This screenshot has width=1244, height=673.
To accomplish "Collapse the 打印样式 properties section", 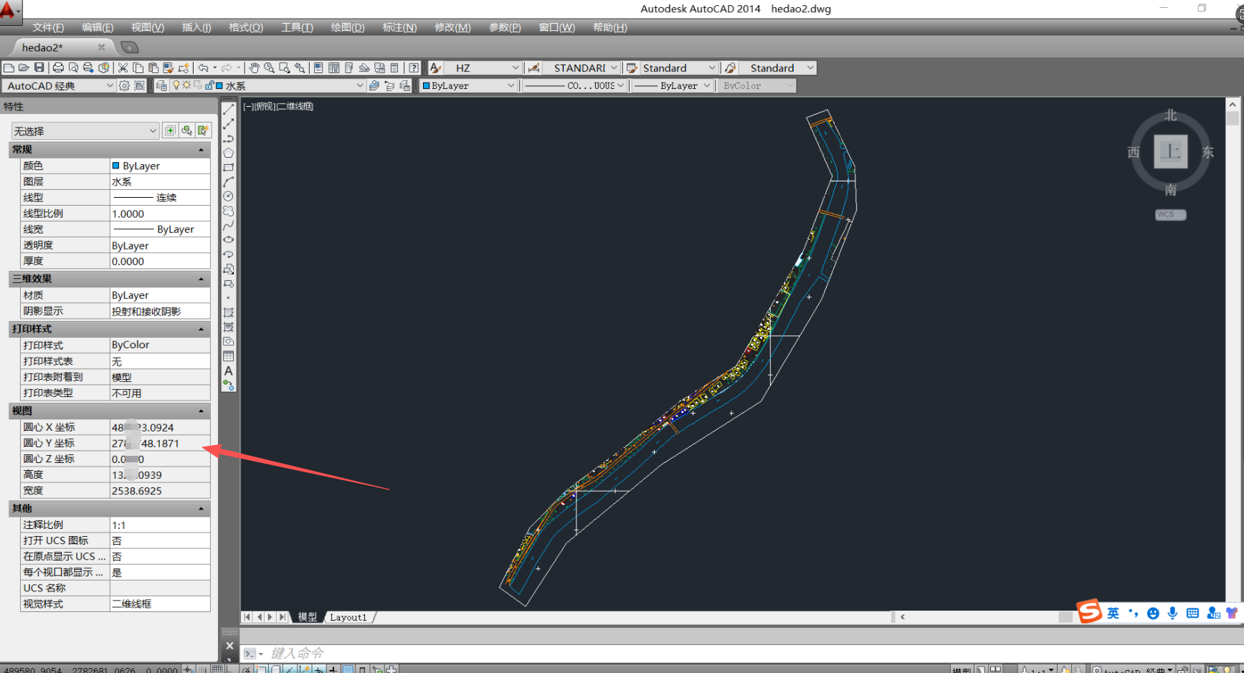I will pos(201,329).
